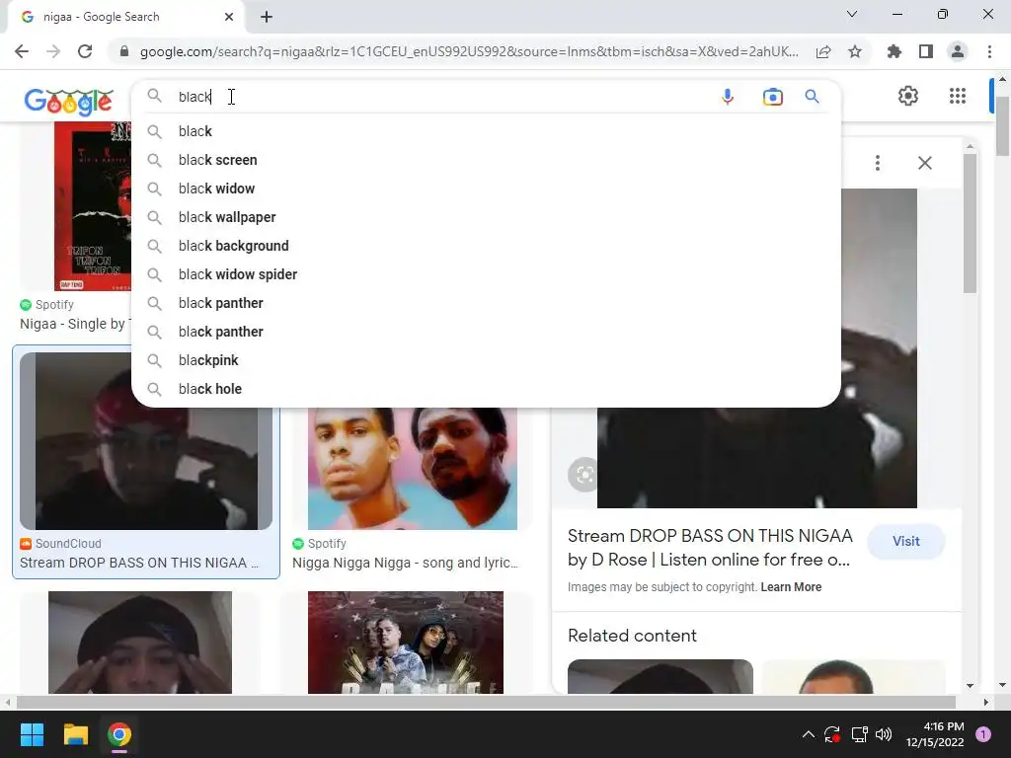Open Chrome tab search dropdown
This screenshot has width=1011, height=758.
[852, 14]
